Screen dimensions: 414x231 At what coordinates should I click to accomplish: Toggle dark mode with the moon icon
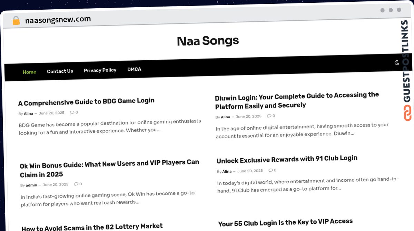click(x=397, y=63)
